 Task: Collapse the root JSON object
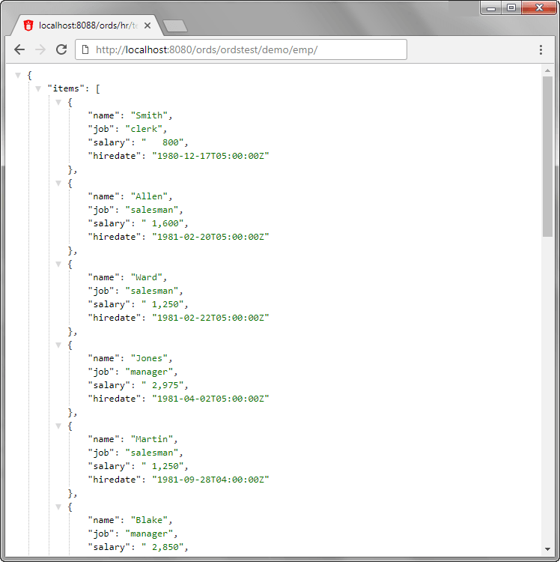pos(18,75)
